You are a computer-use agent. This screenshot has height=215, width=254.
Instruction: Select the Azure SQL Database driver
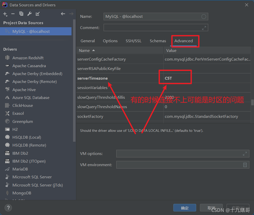pos(31,98)
